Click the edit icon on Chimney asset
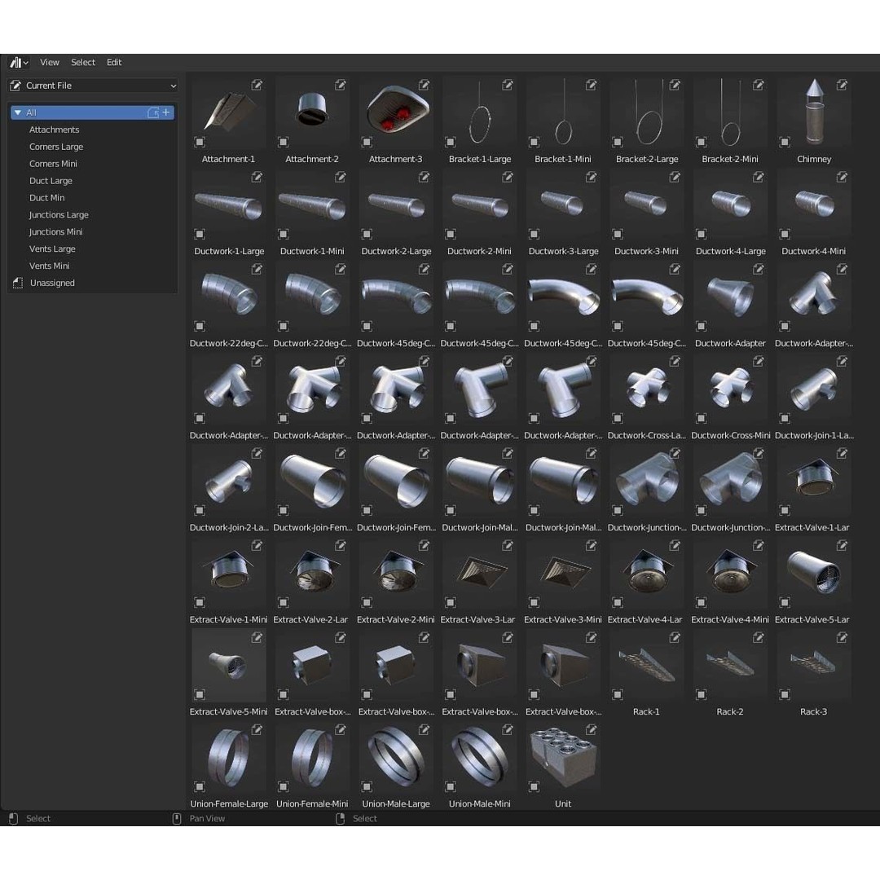 pyautogui.click(x=842, y=85)
